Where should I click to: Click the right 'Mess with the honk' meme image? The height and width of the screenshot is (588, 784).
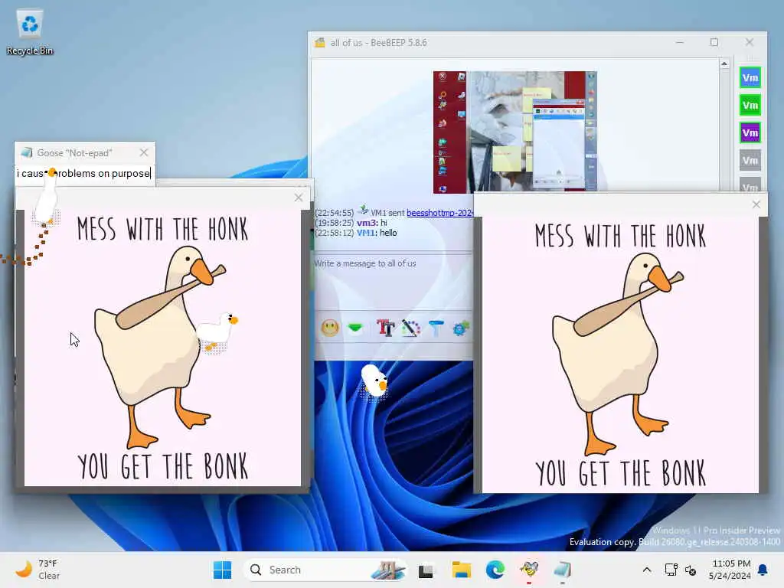620,354
